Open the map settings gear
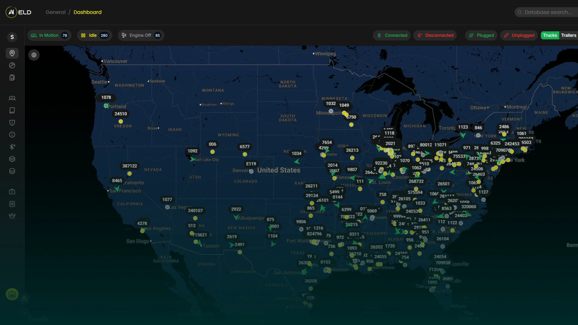Viewport: 578px width, 325px height. (x=34, y=55)
